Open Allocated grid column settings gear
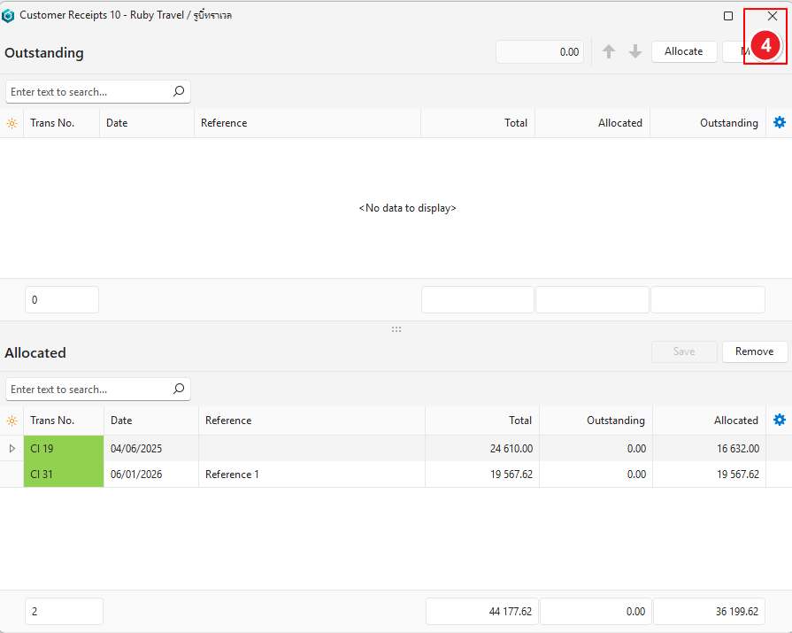Screen dimensions: 792x633 pyautogui.click(x=779, y=421)
